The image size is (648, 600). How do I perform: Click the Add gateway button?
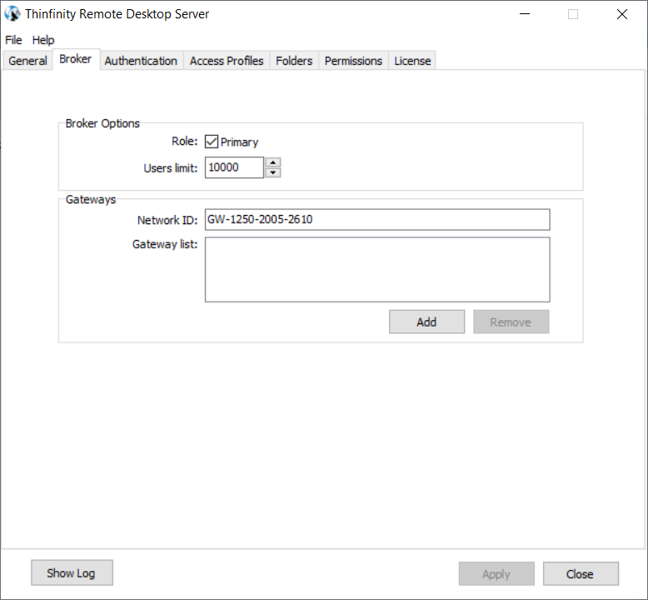(x=427, y=322)
